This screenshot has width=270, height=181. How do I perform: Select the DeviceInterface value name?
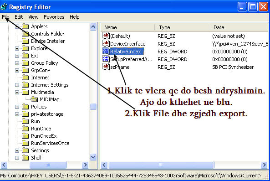coord(128,44)
